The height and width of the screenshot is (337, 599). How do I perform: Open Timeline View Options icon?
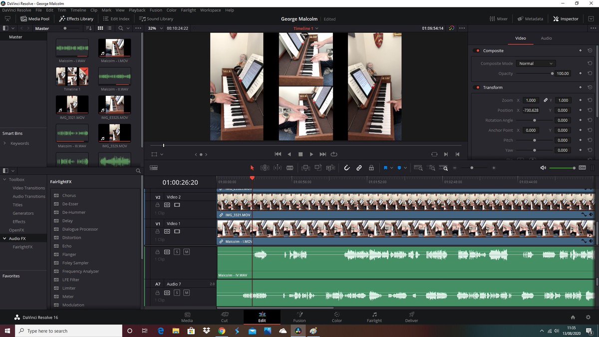point(154,168)
